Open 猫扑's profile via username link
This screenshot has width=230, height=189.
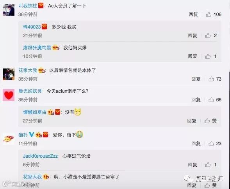coord(23,135)
